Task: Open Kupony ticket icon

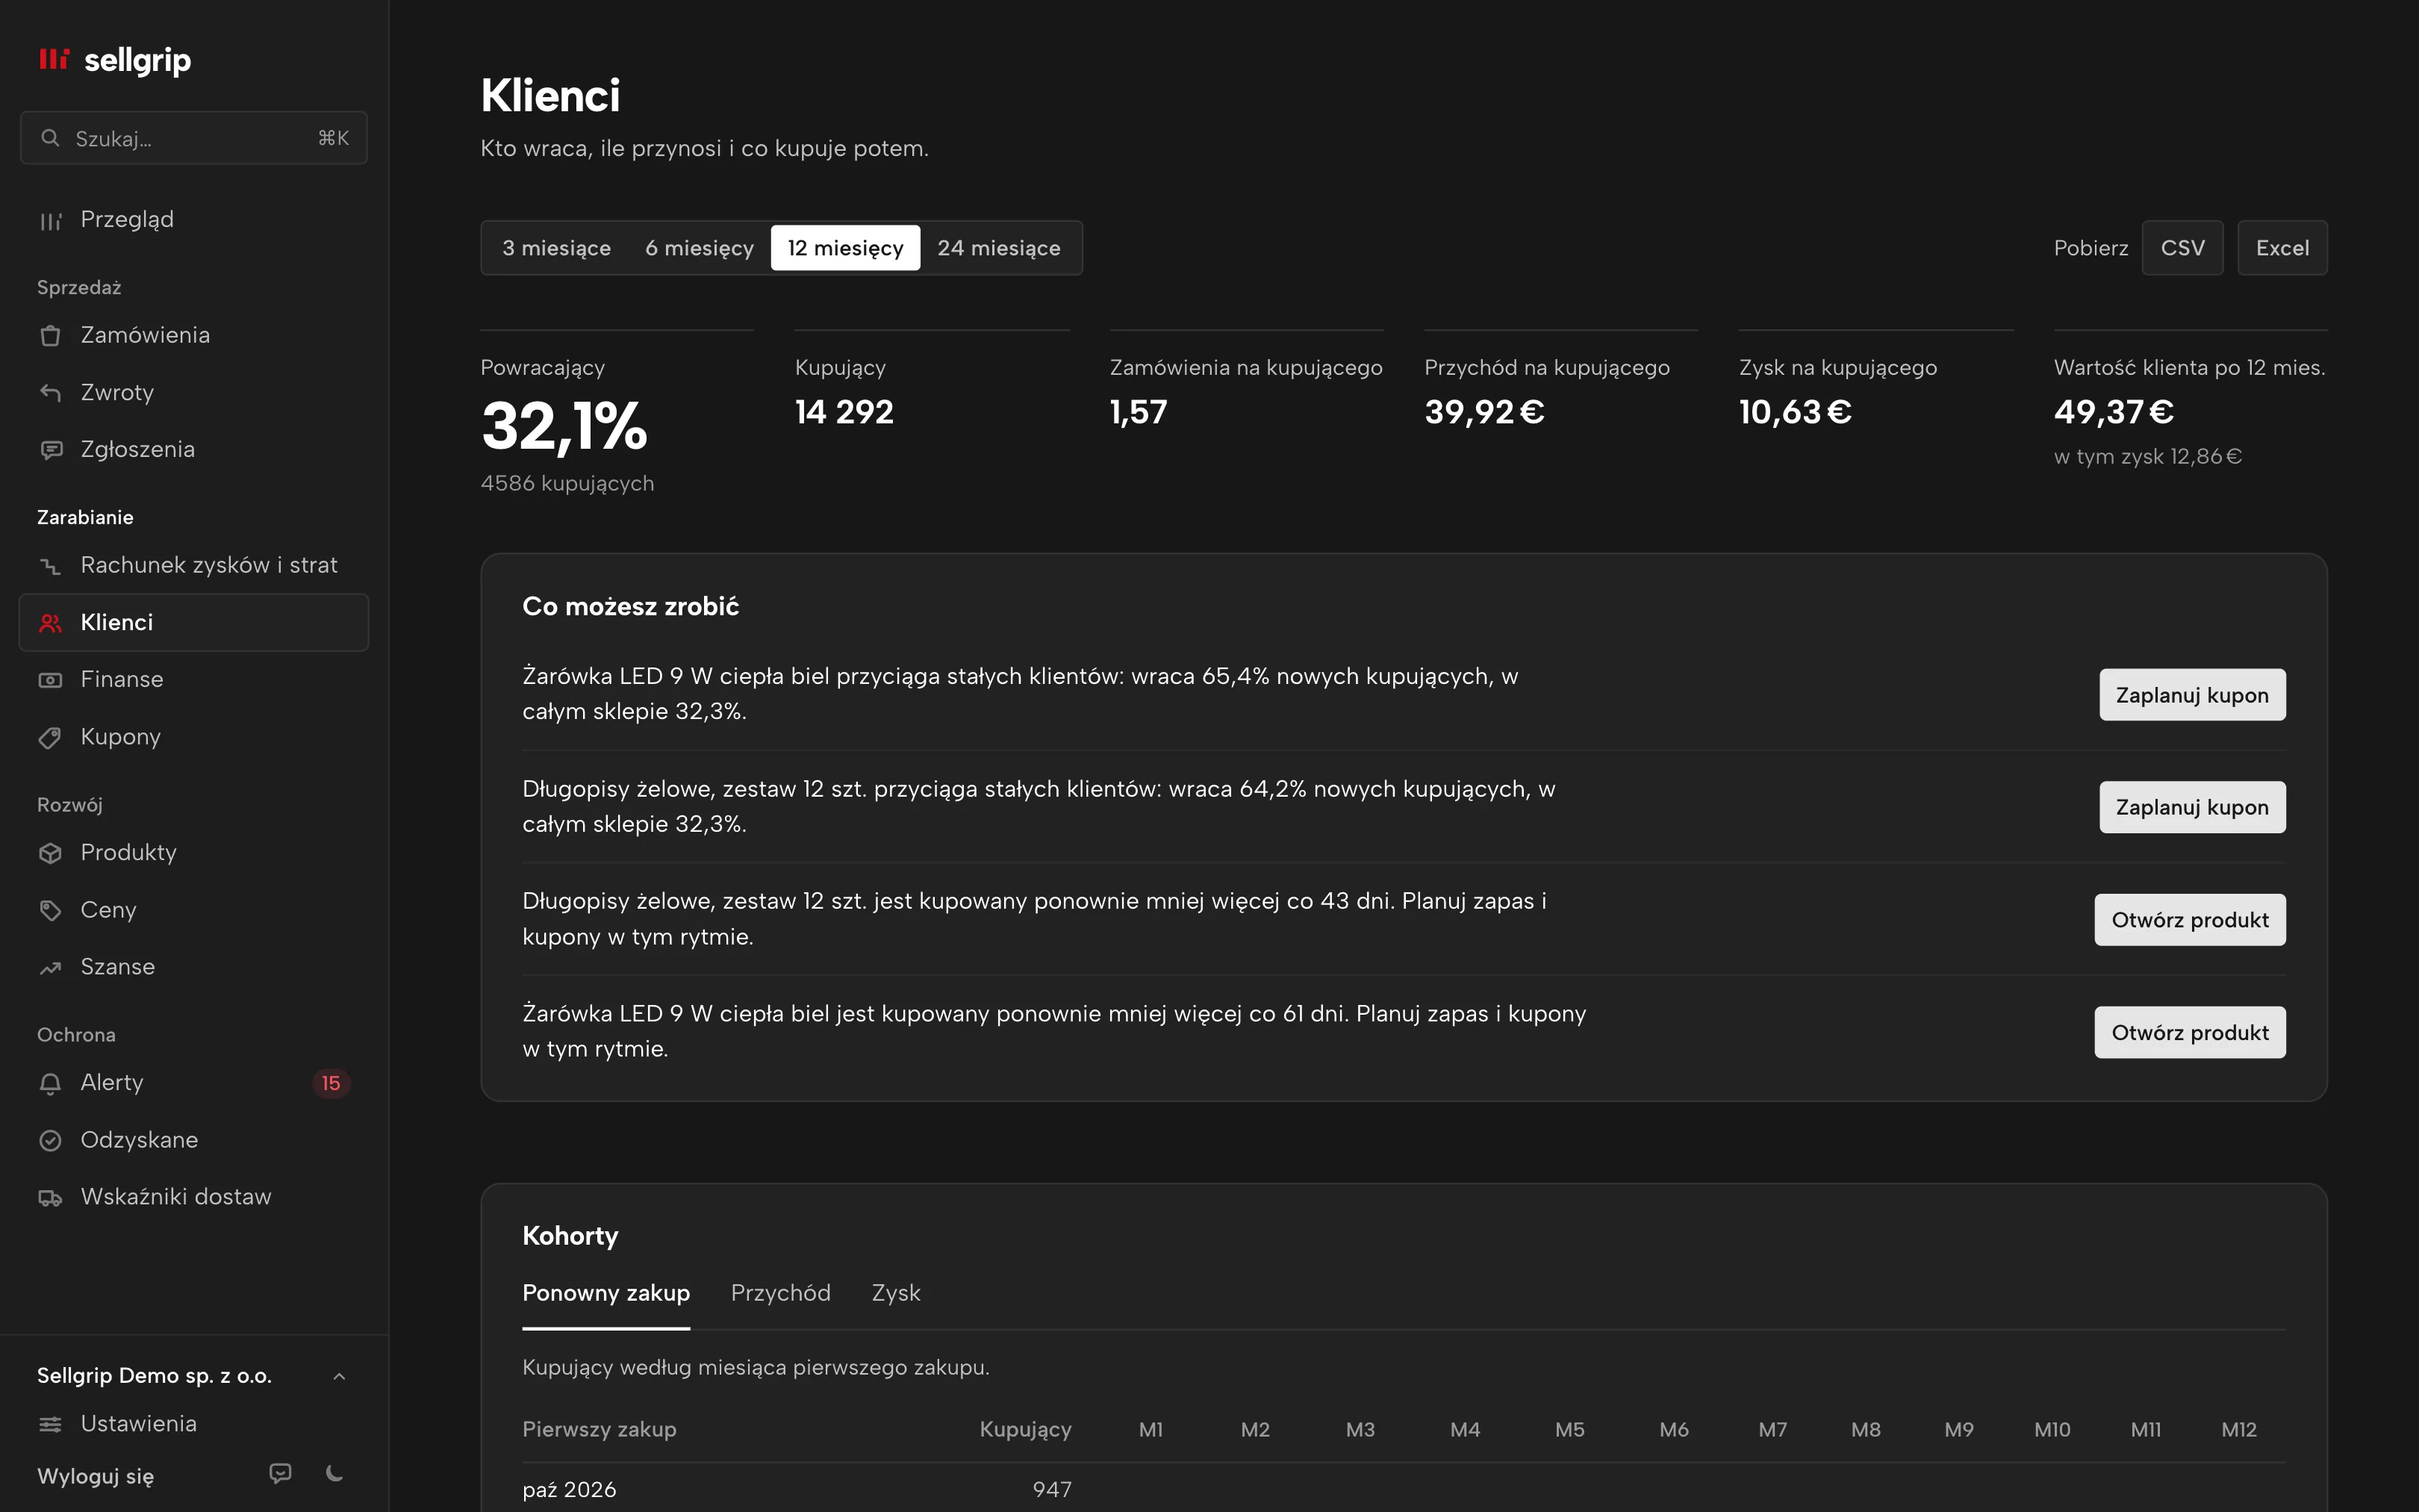Action: pos(50,738)
